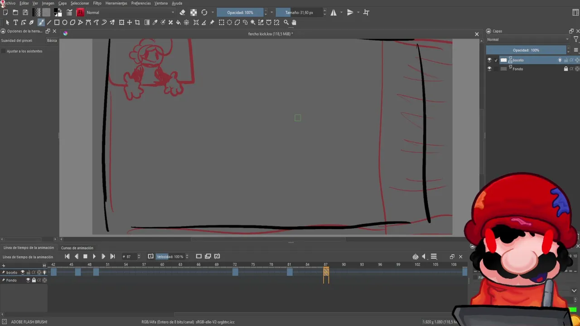The height and width of the screenshot is (326, 580).
Task: Open the gradient chooser swatch
Action: pyautogui.click(x=37, y=12)
